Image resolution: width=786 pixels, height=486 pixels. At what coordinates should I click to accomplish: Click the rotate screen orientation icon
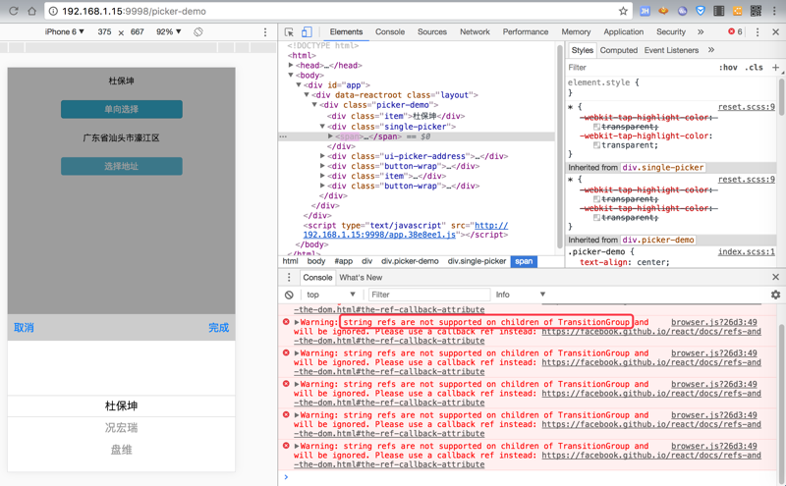click(198, 32)
